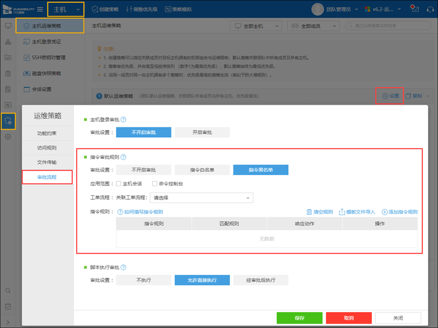Click the shield security icon in left sidebar

pos(8,121)
